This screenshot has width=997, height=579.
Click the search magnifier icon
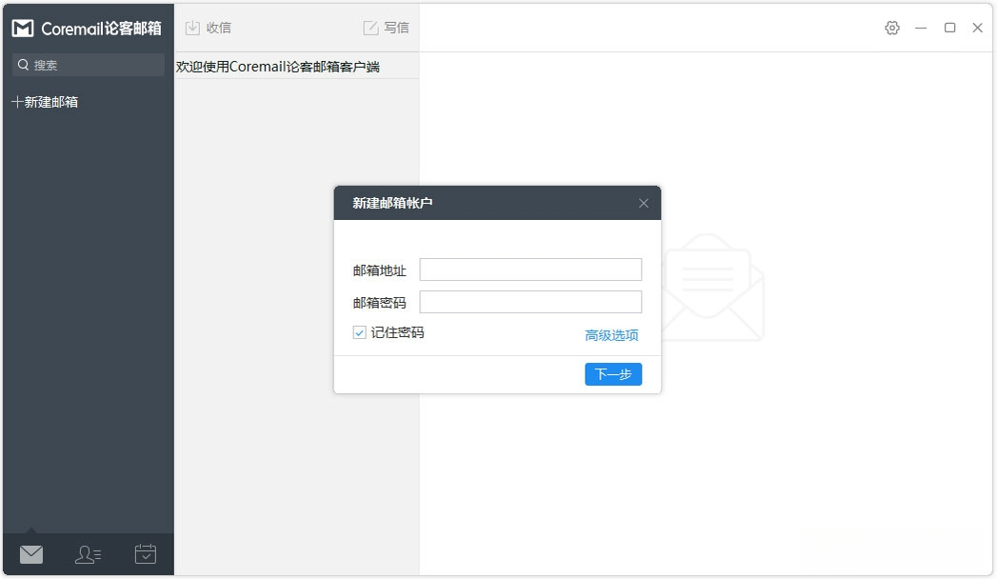coord(24,65)
